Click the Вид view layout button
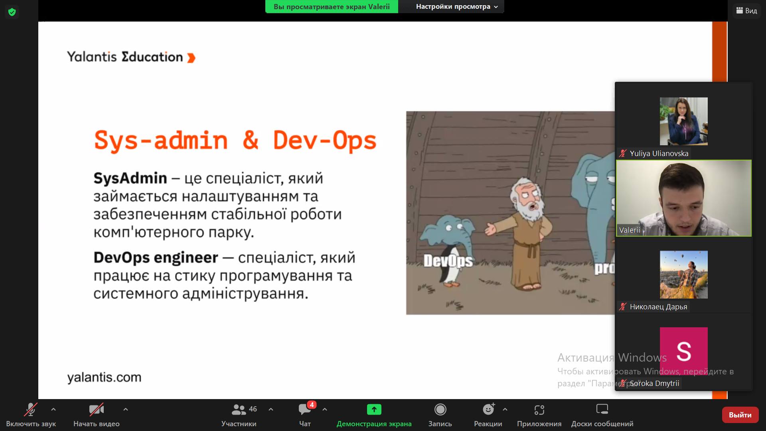Screen dimensions: 766x431 tap(746, 11)
